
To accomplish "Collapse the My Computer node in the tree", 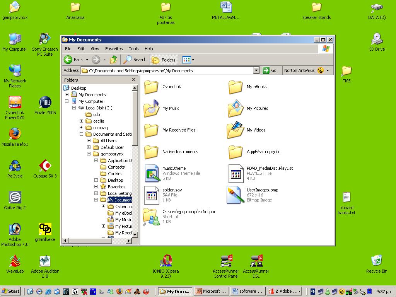I will [x=67, y=101].
